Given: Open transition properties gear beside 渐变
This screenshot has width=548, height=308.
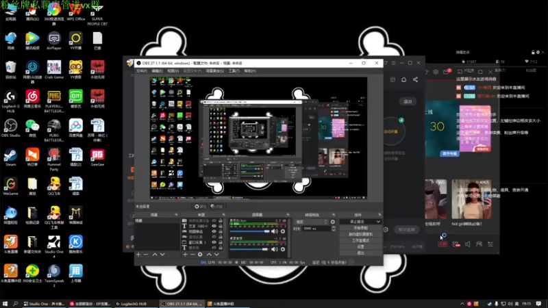Looking at the screenshot, I should (x=333, y=222).
